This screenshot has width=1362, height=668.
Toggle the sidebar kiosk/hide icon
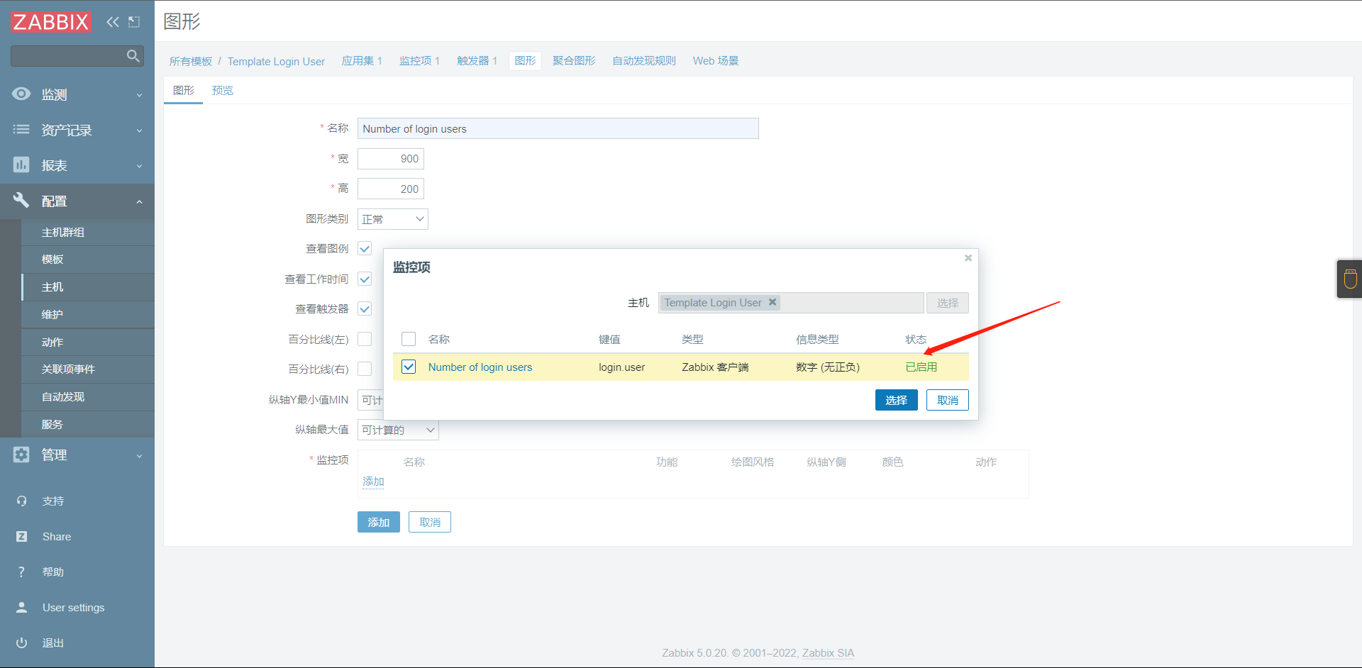click(x=134, y=22)
